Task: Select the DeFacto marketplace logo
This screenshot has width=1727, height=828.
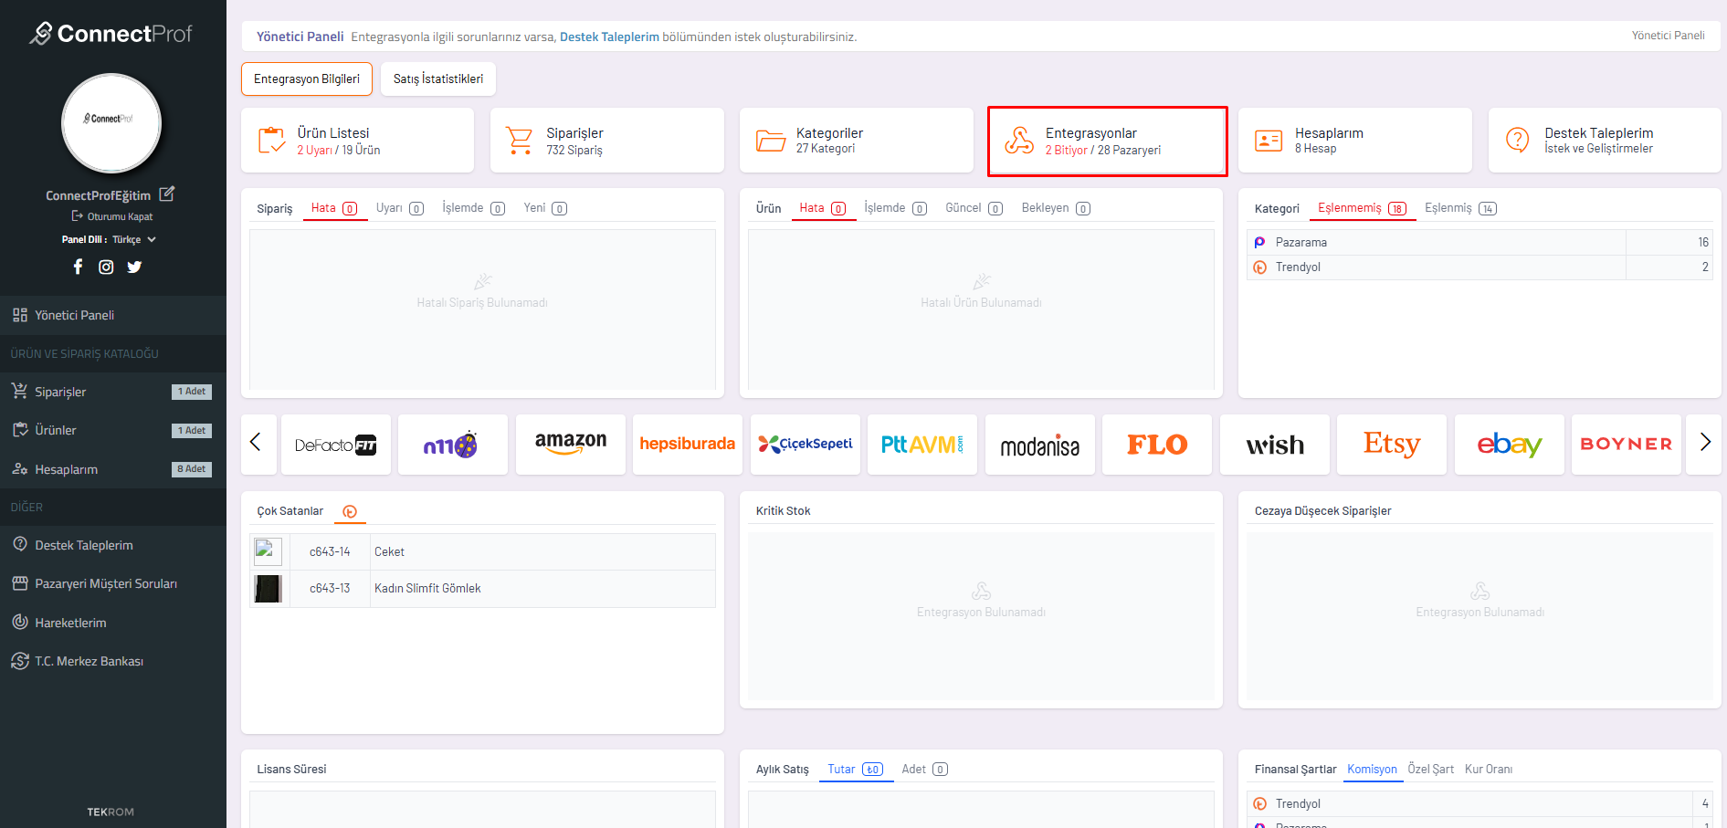Action: pyautogui.click(x=335, y=445)
